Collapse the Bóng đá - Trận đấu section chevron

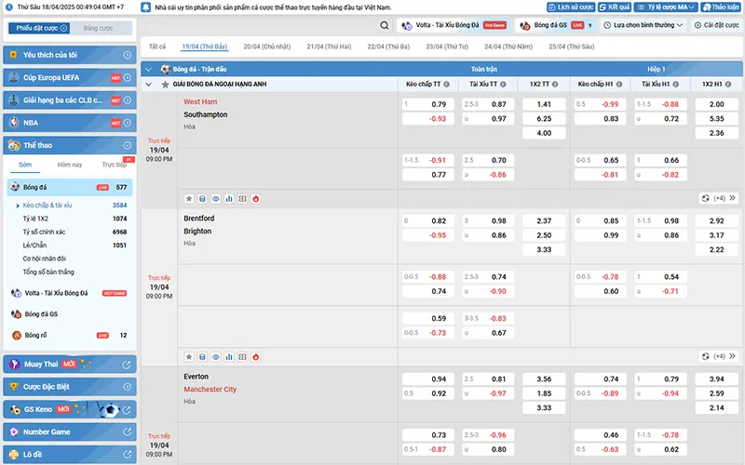coord(148,69)
